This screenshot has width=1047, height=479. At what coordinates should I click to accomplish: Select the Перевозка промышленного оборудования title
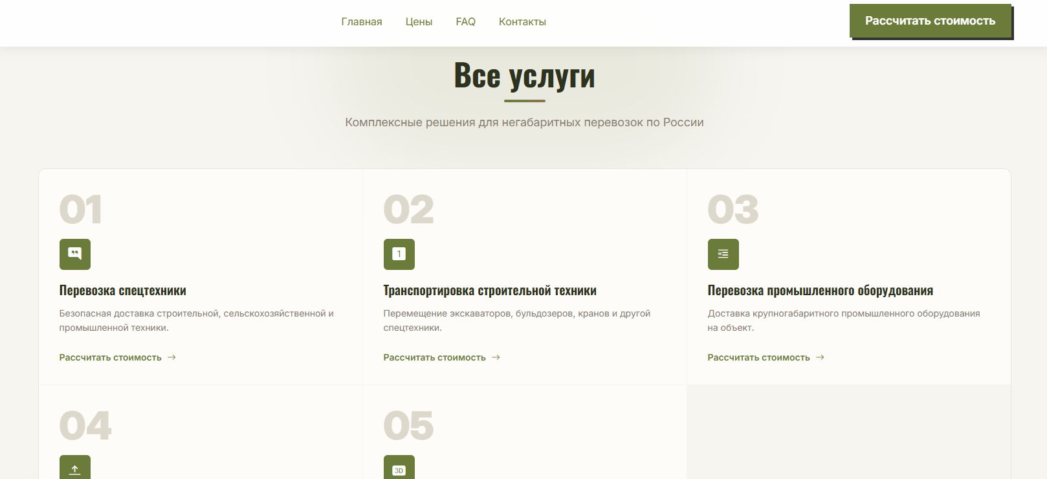tap(820, 291)
